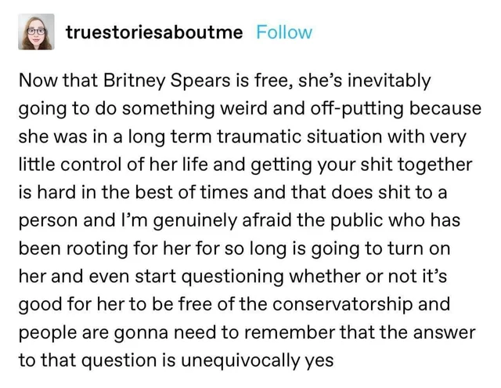The image size is (501, 388).
Task: Click the word unequivocally in the last line
Action: pos(240,360)
